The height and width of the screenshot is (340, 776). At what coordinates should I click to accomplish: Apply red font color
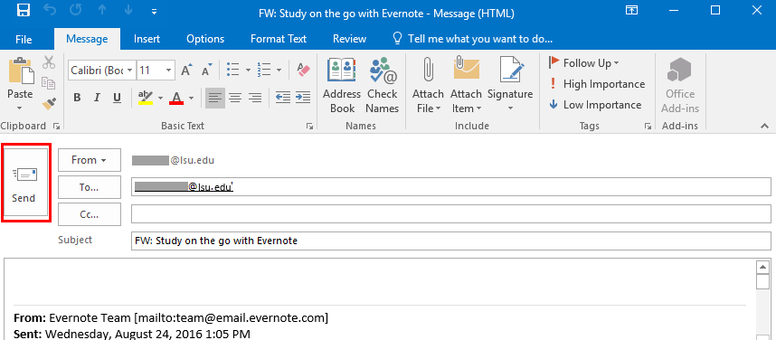176,98
